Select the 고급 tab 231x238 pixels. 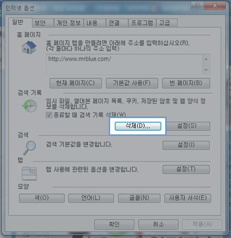pyautogui.click(x=167, y=23)
